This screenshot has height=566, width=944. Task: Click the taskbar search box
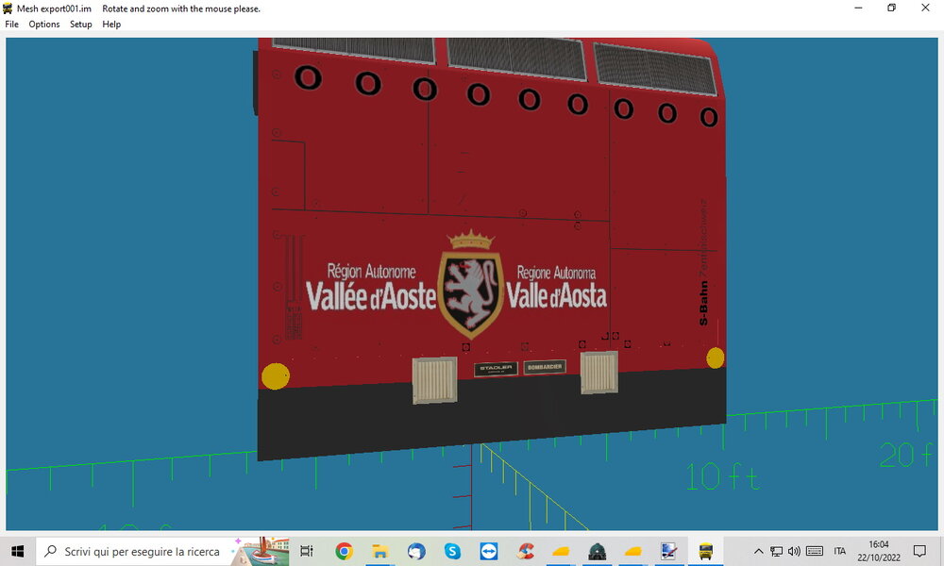click(x=162, y=551)
